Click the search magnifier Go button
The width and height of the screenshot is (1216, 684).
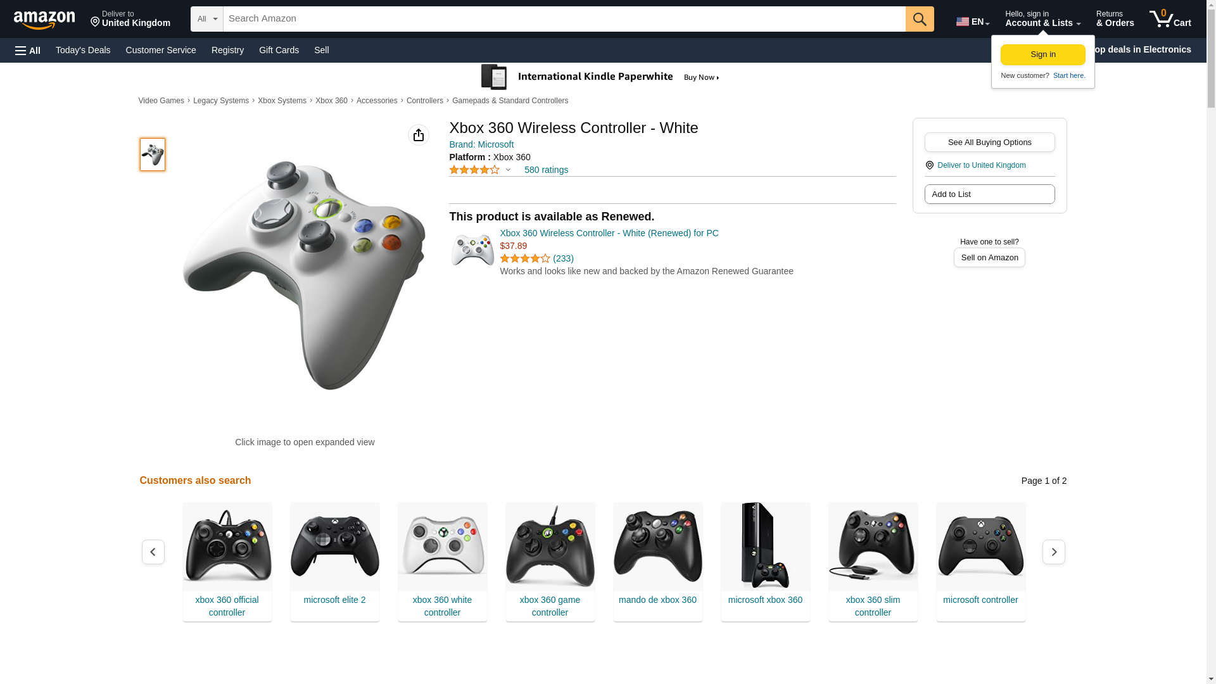[920, 19]
